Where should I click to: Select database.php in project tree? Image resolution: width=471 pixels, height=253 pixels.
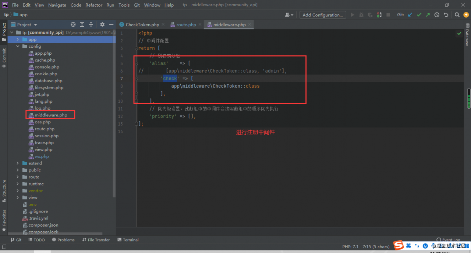point(49,81)
